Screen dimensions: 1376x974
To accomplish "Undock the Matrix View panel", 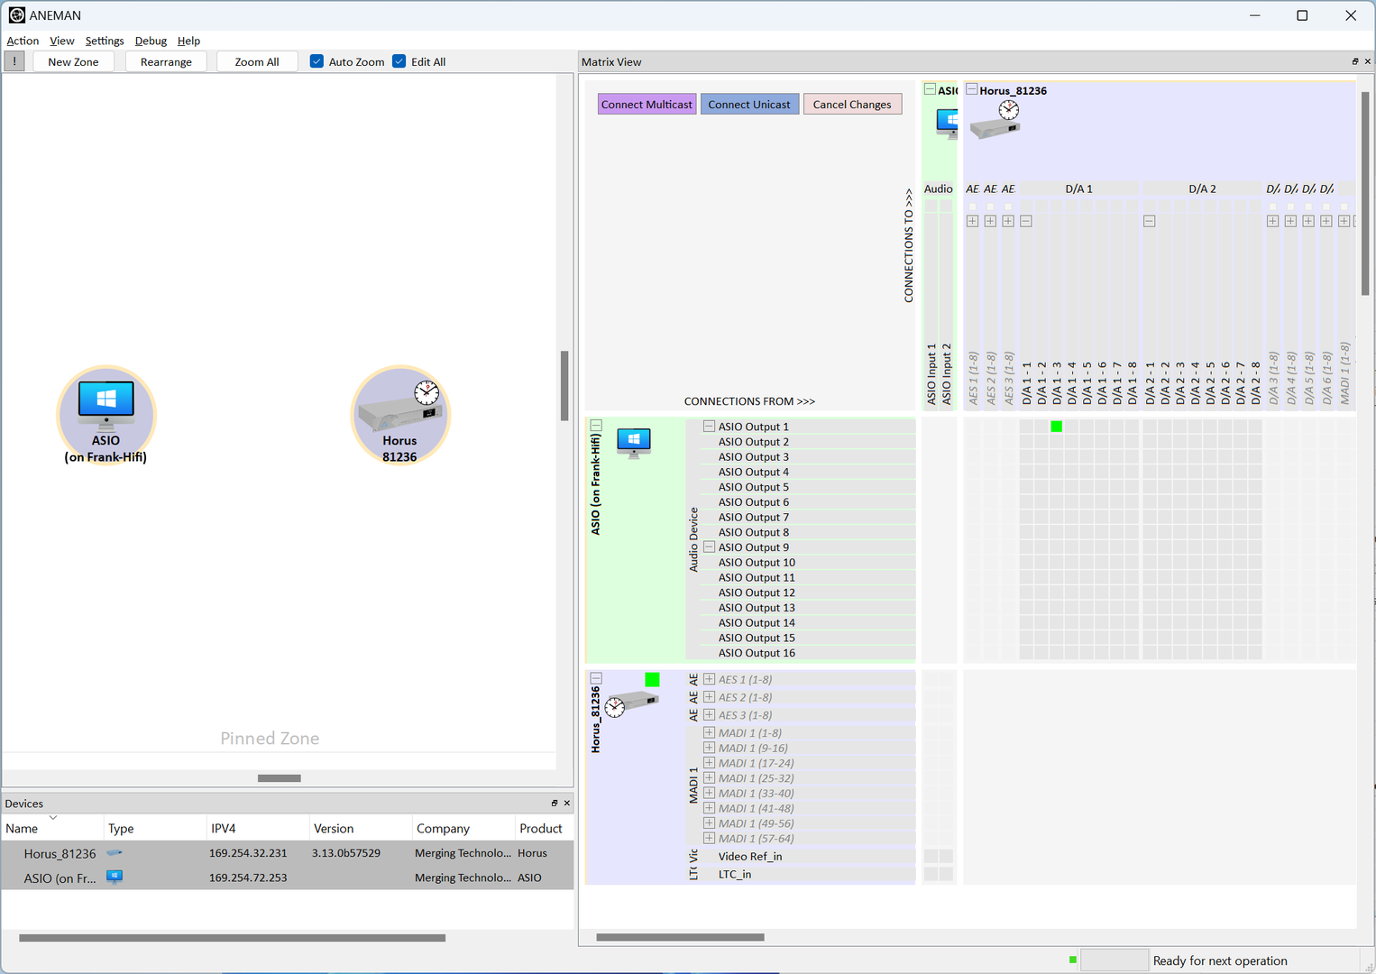I will point(1354,61).
